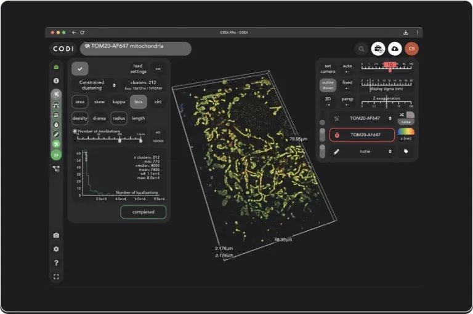Toggle the 3D view switch

click(x=328, y=101)
